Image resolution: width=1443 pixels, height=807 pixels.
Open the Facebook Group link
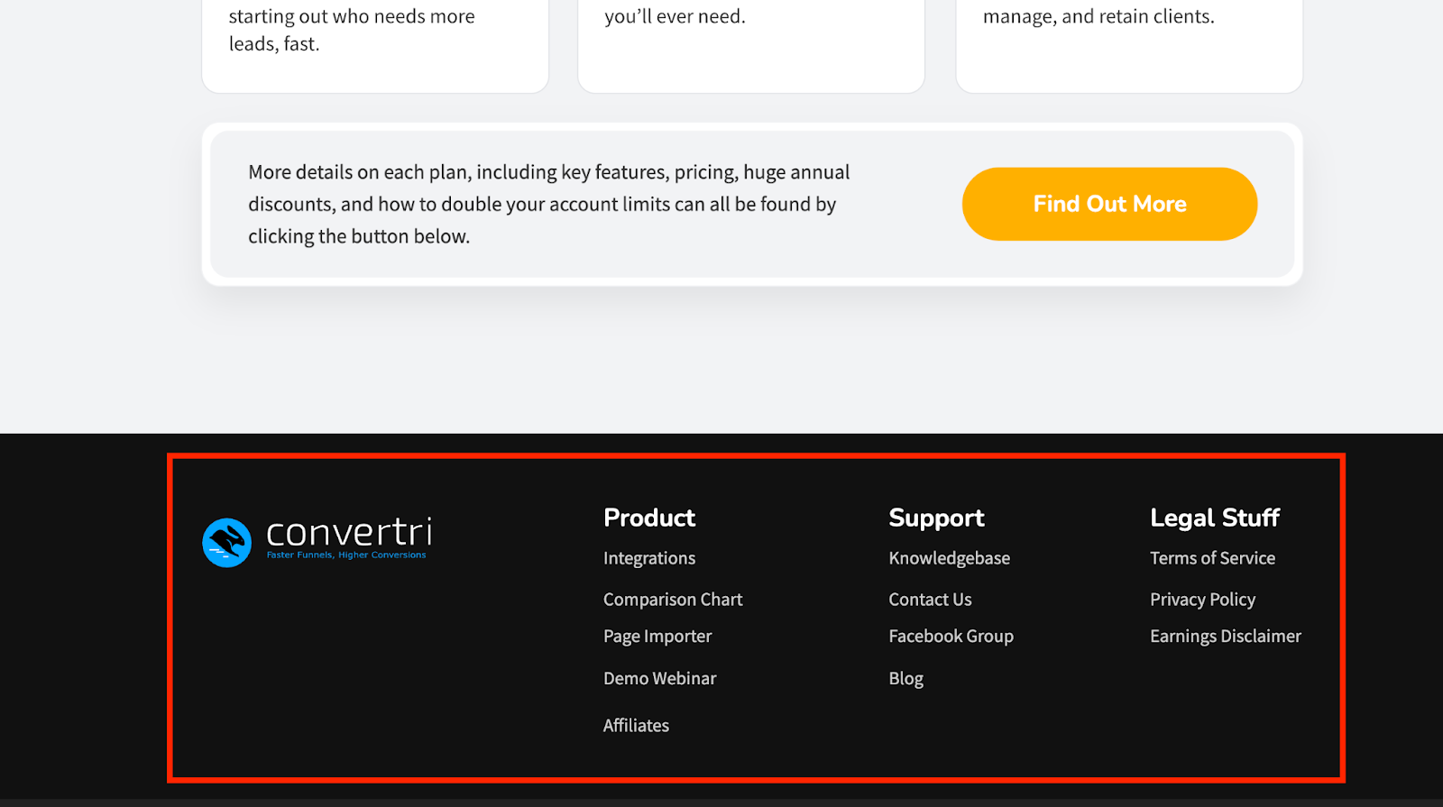pyautogui.click(x=951, y=637)
